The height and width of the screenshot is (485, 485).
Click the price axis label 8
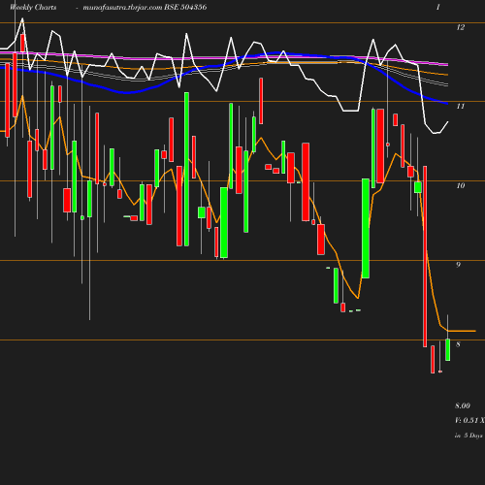458,344
